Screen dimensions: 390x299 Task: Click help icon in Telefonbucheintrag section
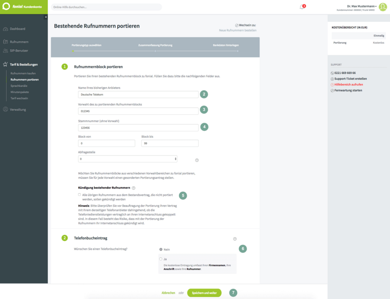235,239
